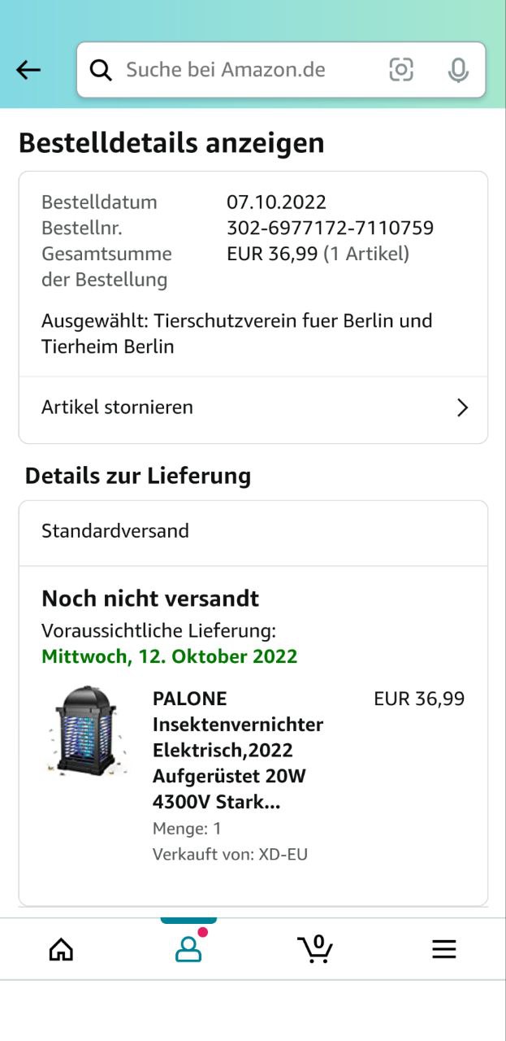Tap the back arrow icon

28,70
